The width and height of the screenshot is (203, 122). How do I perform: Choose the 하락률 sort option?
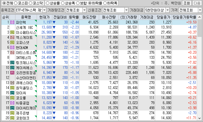point(90,3)
